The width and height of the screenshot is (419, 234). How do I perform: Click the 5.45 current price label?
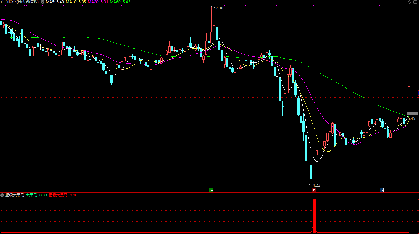point(411,119)
